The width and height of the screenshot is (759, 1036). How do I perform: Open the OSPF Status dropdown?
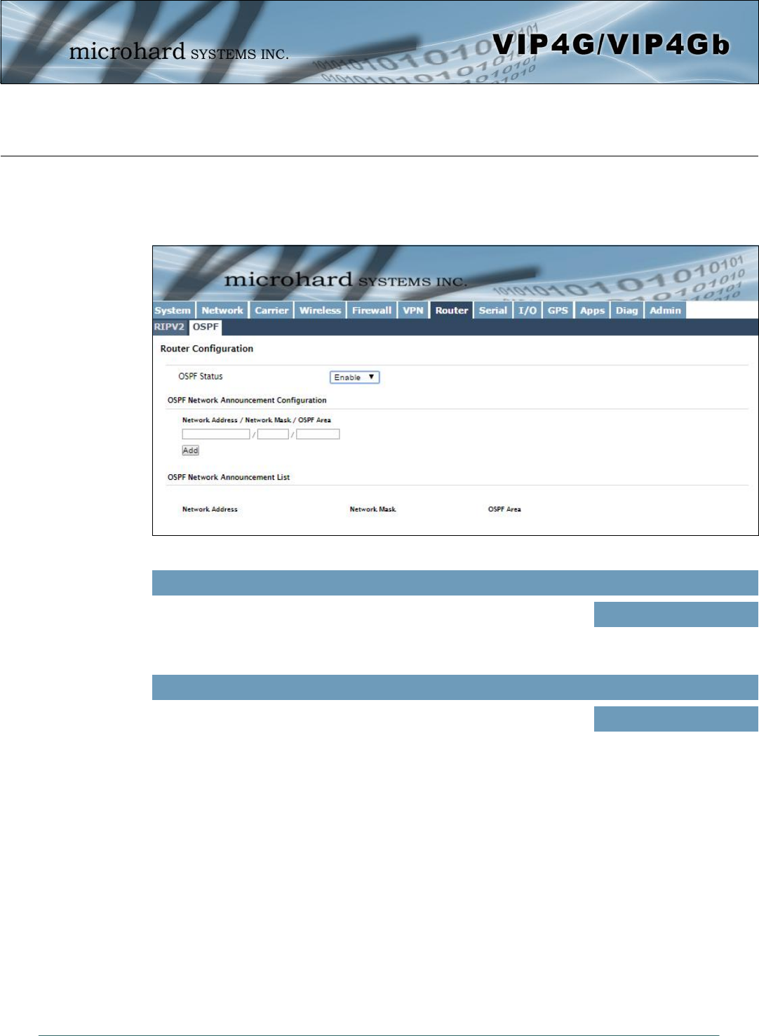pyautogui.click(x=354, y=377)
